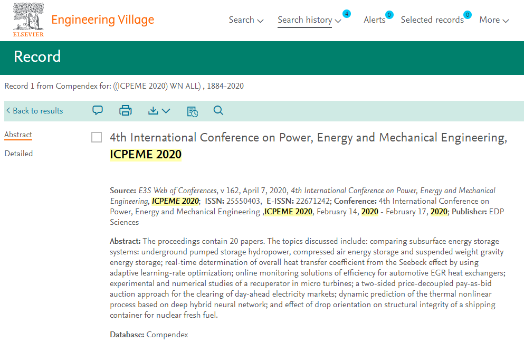This screenshot has width=524, height=342.
Task: Open Search history menu
Action: [305, 20]
